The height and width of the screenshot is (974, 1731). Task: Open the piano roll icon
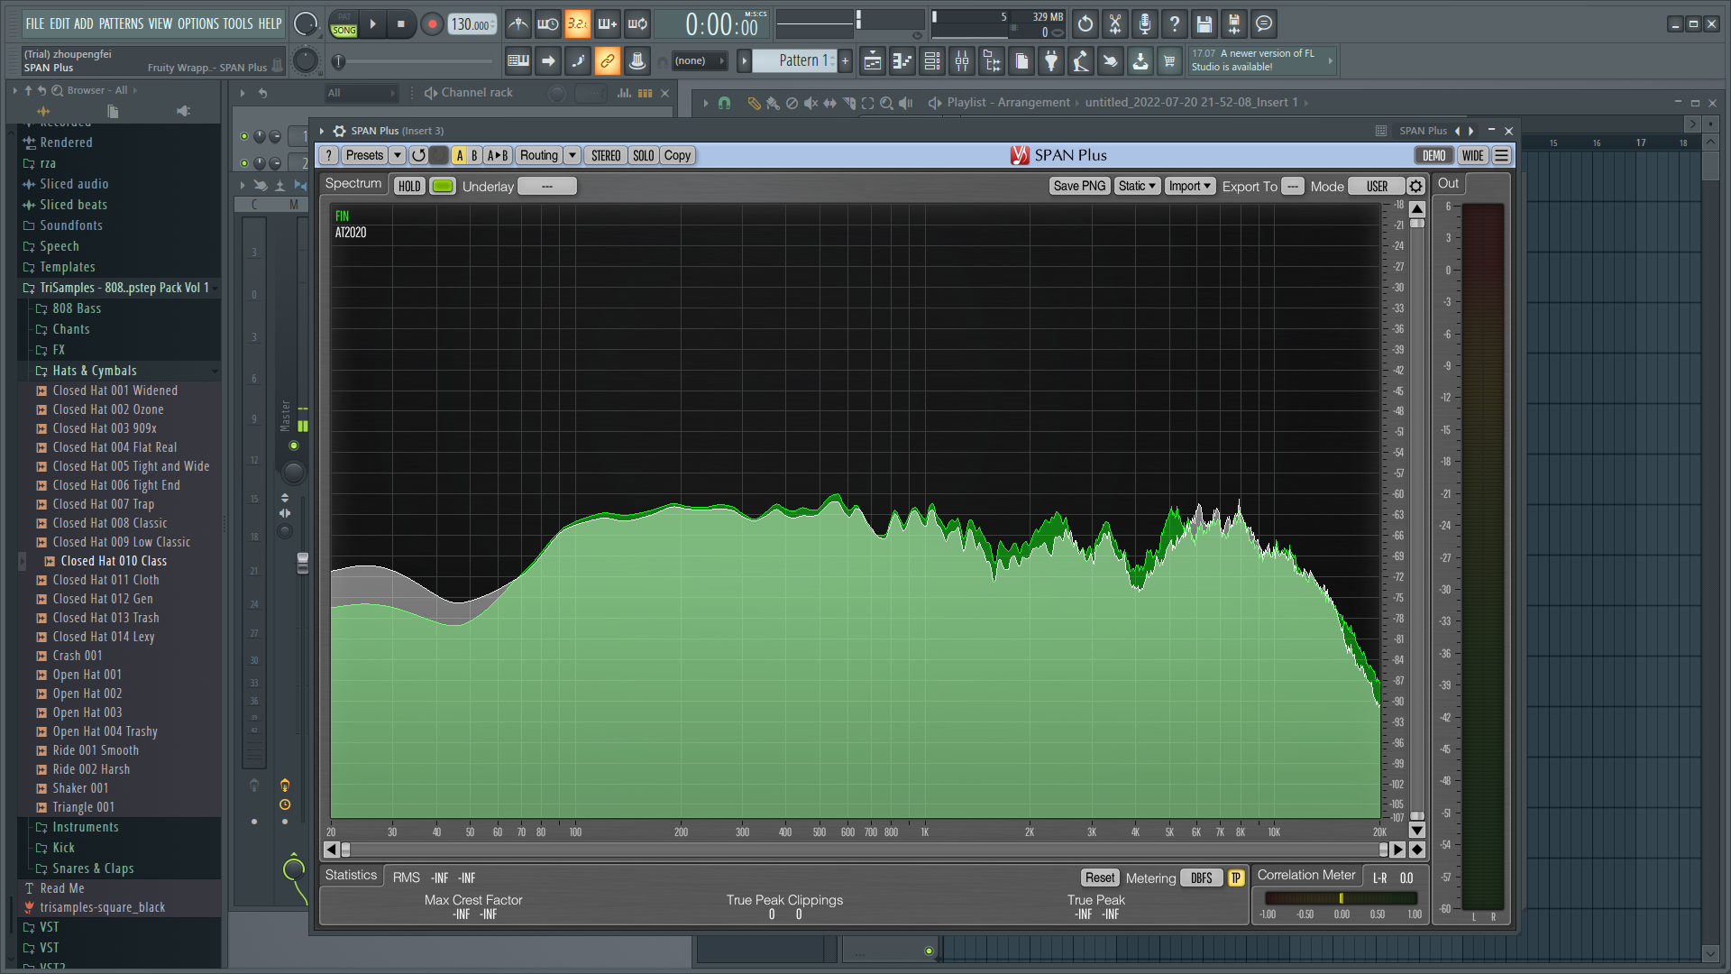pos(902,61)
